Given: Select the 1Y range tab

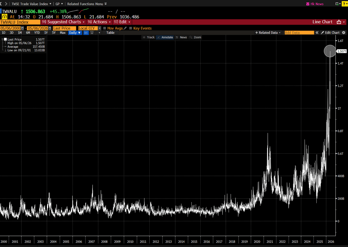Looking at the screenshot, I should pyautogui.click(x=46, y=33).
